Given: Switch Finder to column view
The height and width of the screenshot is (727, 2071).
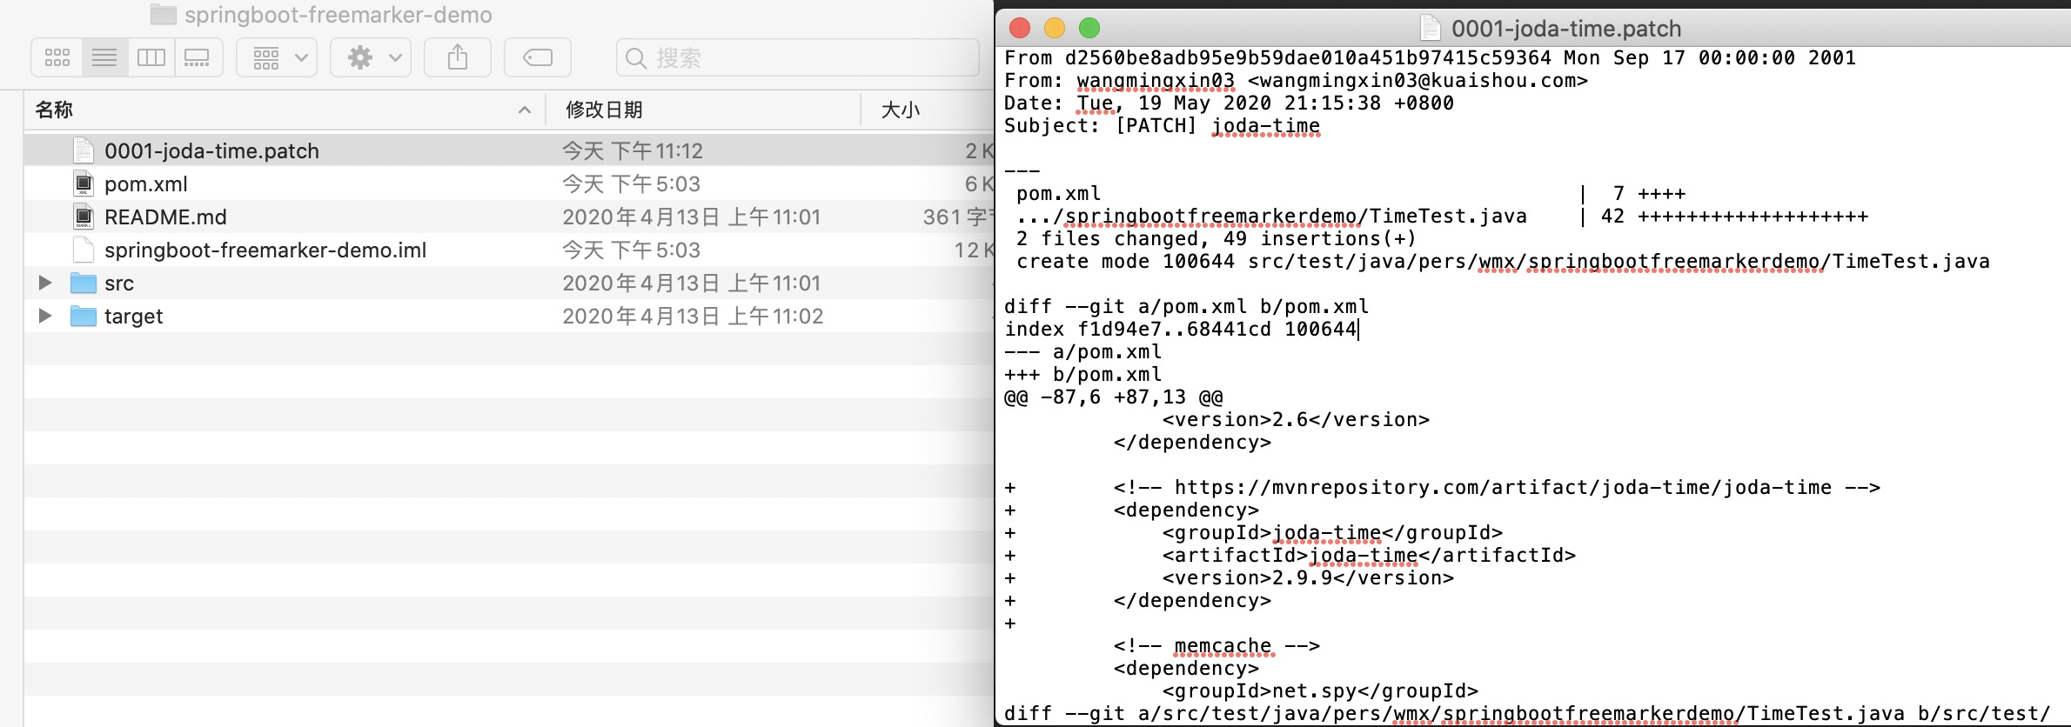Looking at the screenshot, I should click(x=151, y=58).
